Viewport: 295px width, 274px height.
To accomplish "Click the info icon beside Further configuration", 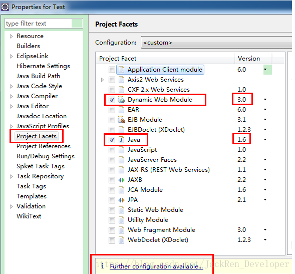I will (102, 266).
